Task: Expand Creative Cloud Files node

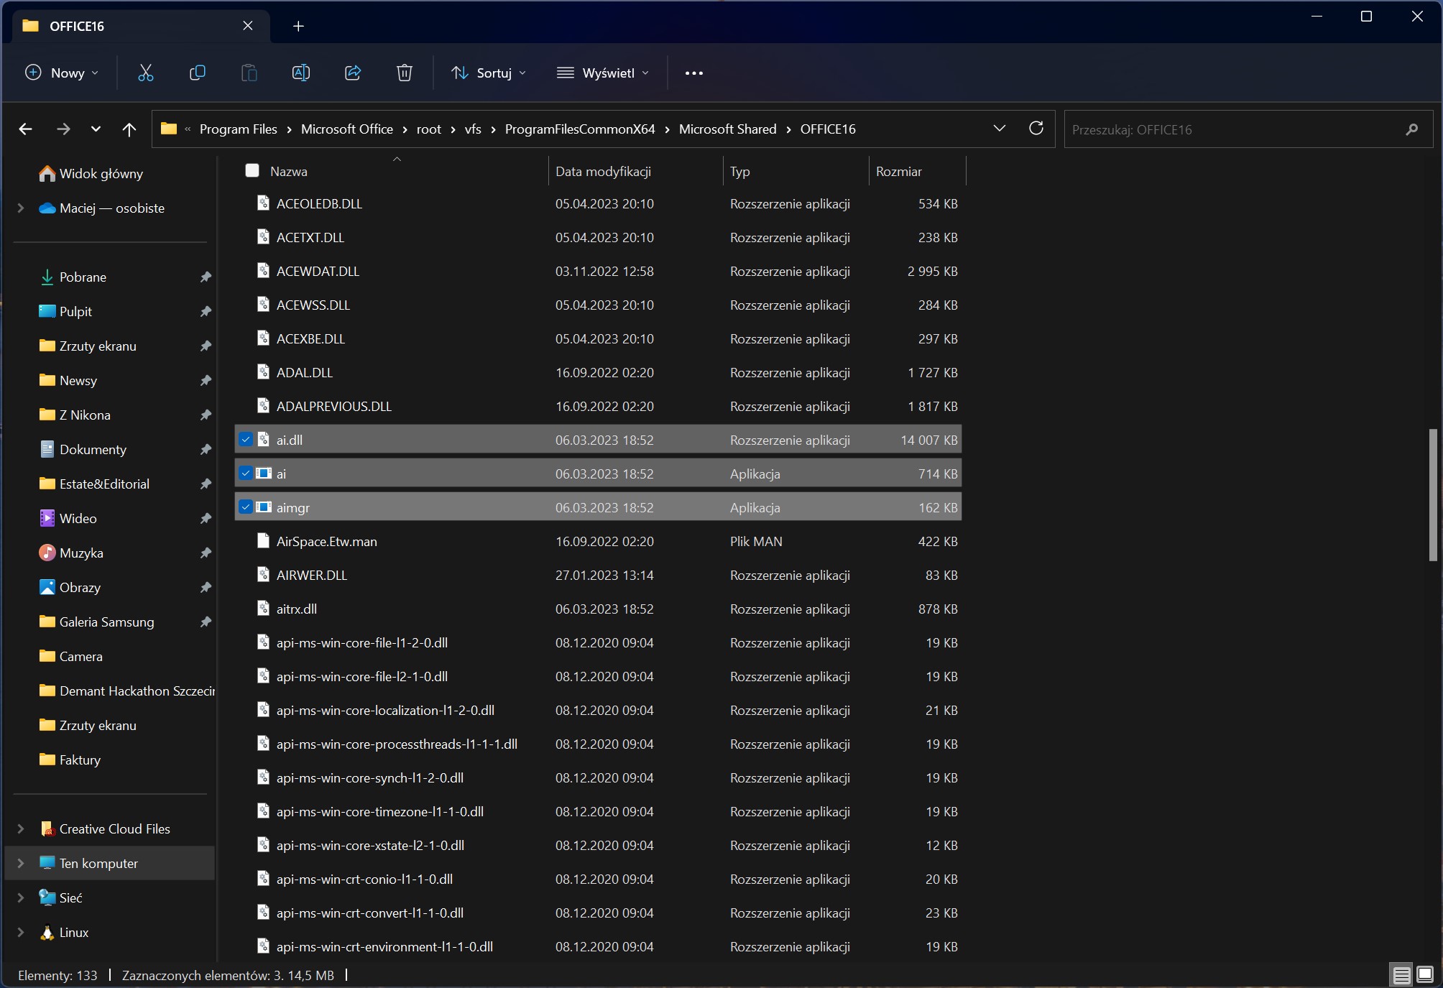Action: pyautogui.click(x=21, y=828)
